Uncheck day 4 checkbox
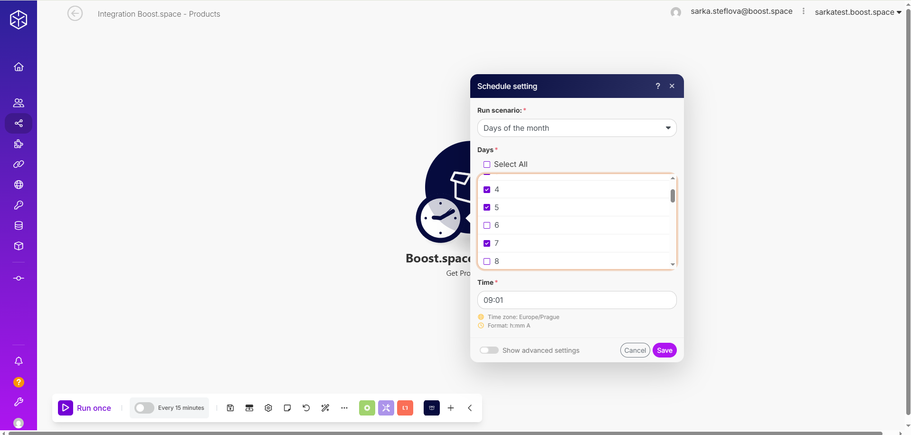The width and height of the screenshot is (911, 435). coord(487,190)
